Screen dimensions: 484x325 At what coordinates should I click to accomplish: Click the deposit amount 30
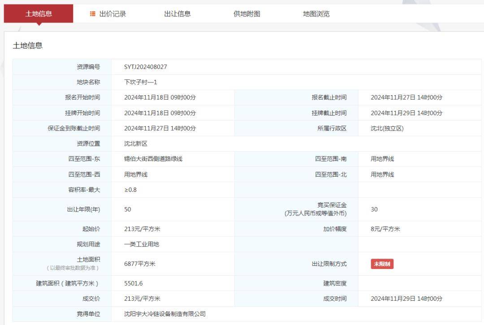[x=374, y=209]
